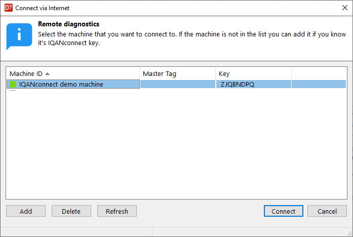This screenshot has width=353, height=237.
Task: Connect to the selected machine
Action: tap(284, 211)
